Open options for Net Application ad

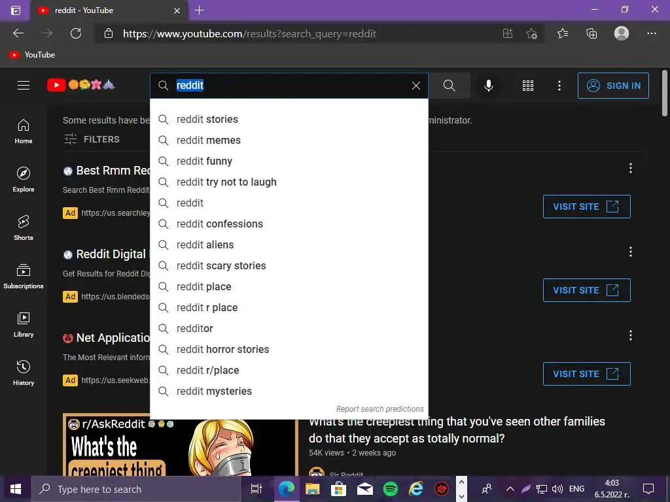coord(631,335)
